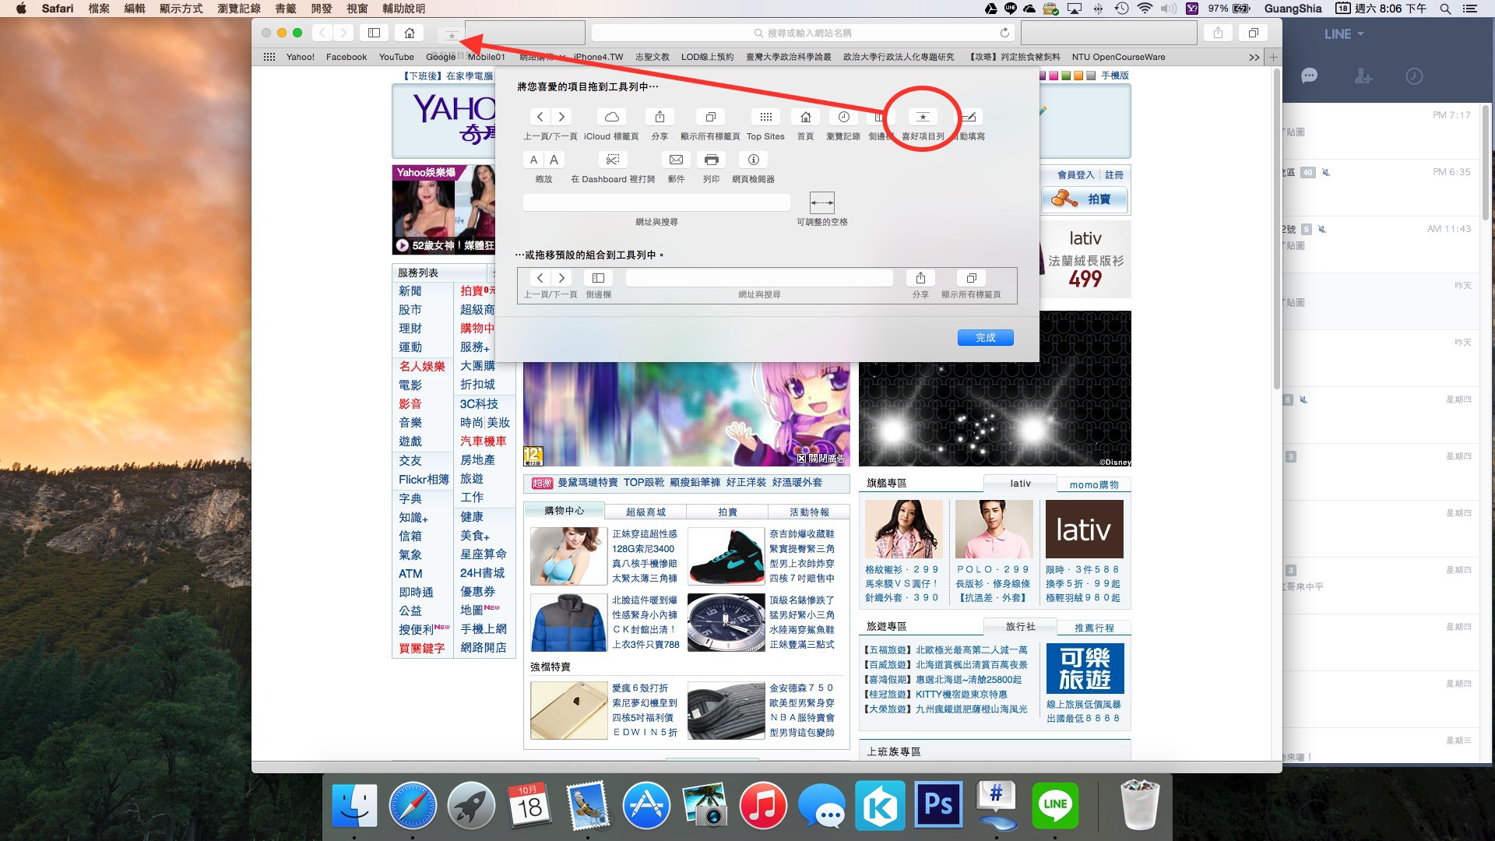
Task: Open the LINE chats tab icon
Action: (1310, 76)
